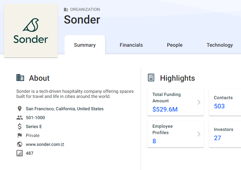Click the Highlights list icon
Screen dimensions: 241x170
click(151, 78)
